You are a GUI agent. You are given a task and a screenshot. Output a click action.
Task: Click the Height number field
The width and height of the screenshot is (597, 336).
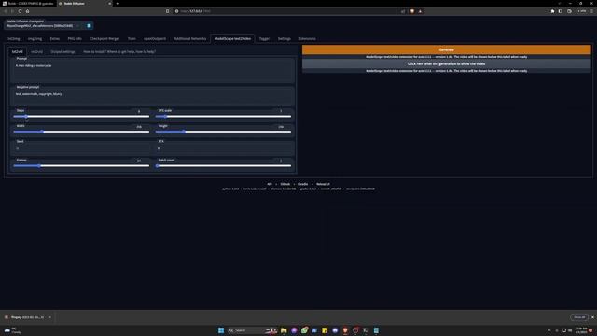pos(282,127)
